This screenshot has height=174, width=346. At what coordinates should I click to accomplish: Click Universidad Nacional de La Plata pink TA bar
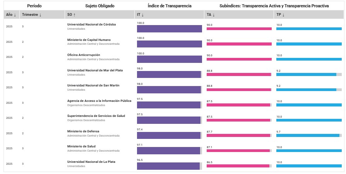tap(238, 166)
